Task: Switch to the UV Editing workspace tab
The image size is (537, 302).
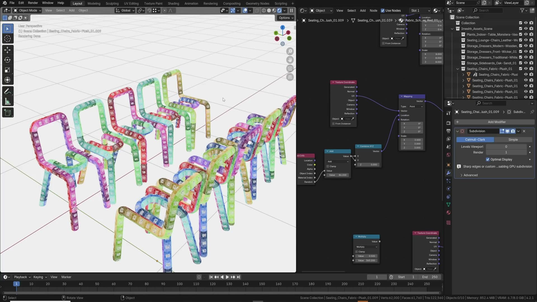Action: point(131,3)
